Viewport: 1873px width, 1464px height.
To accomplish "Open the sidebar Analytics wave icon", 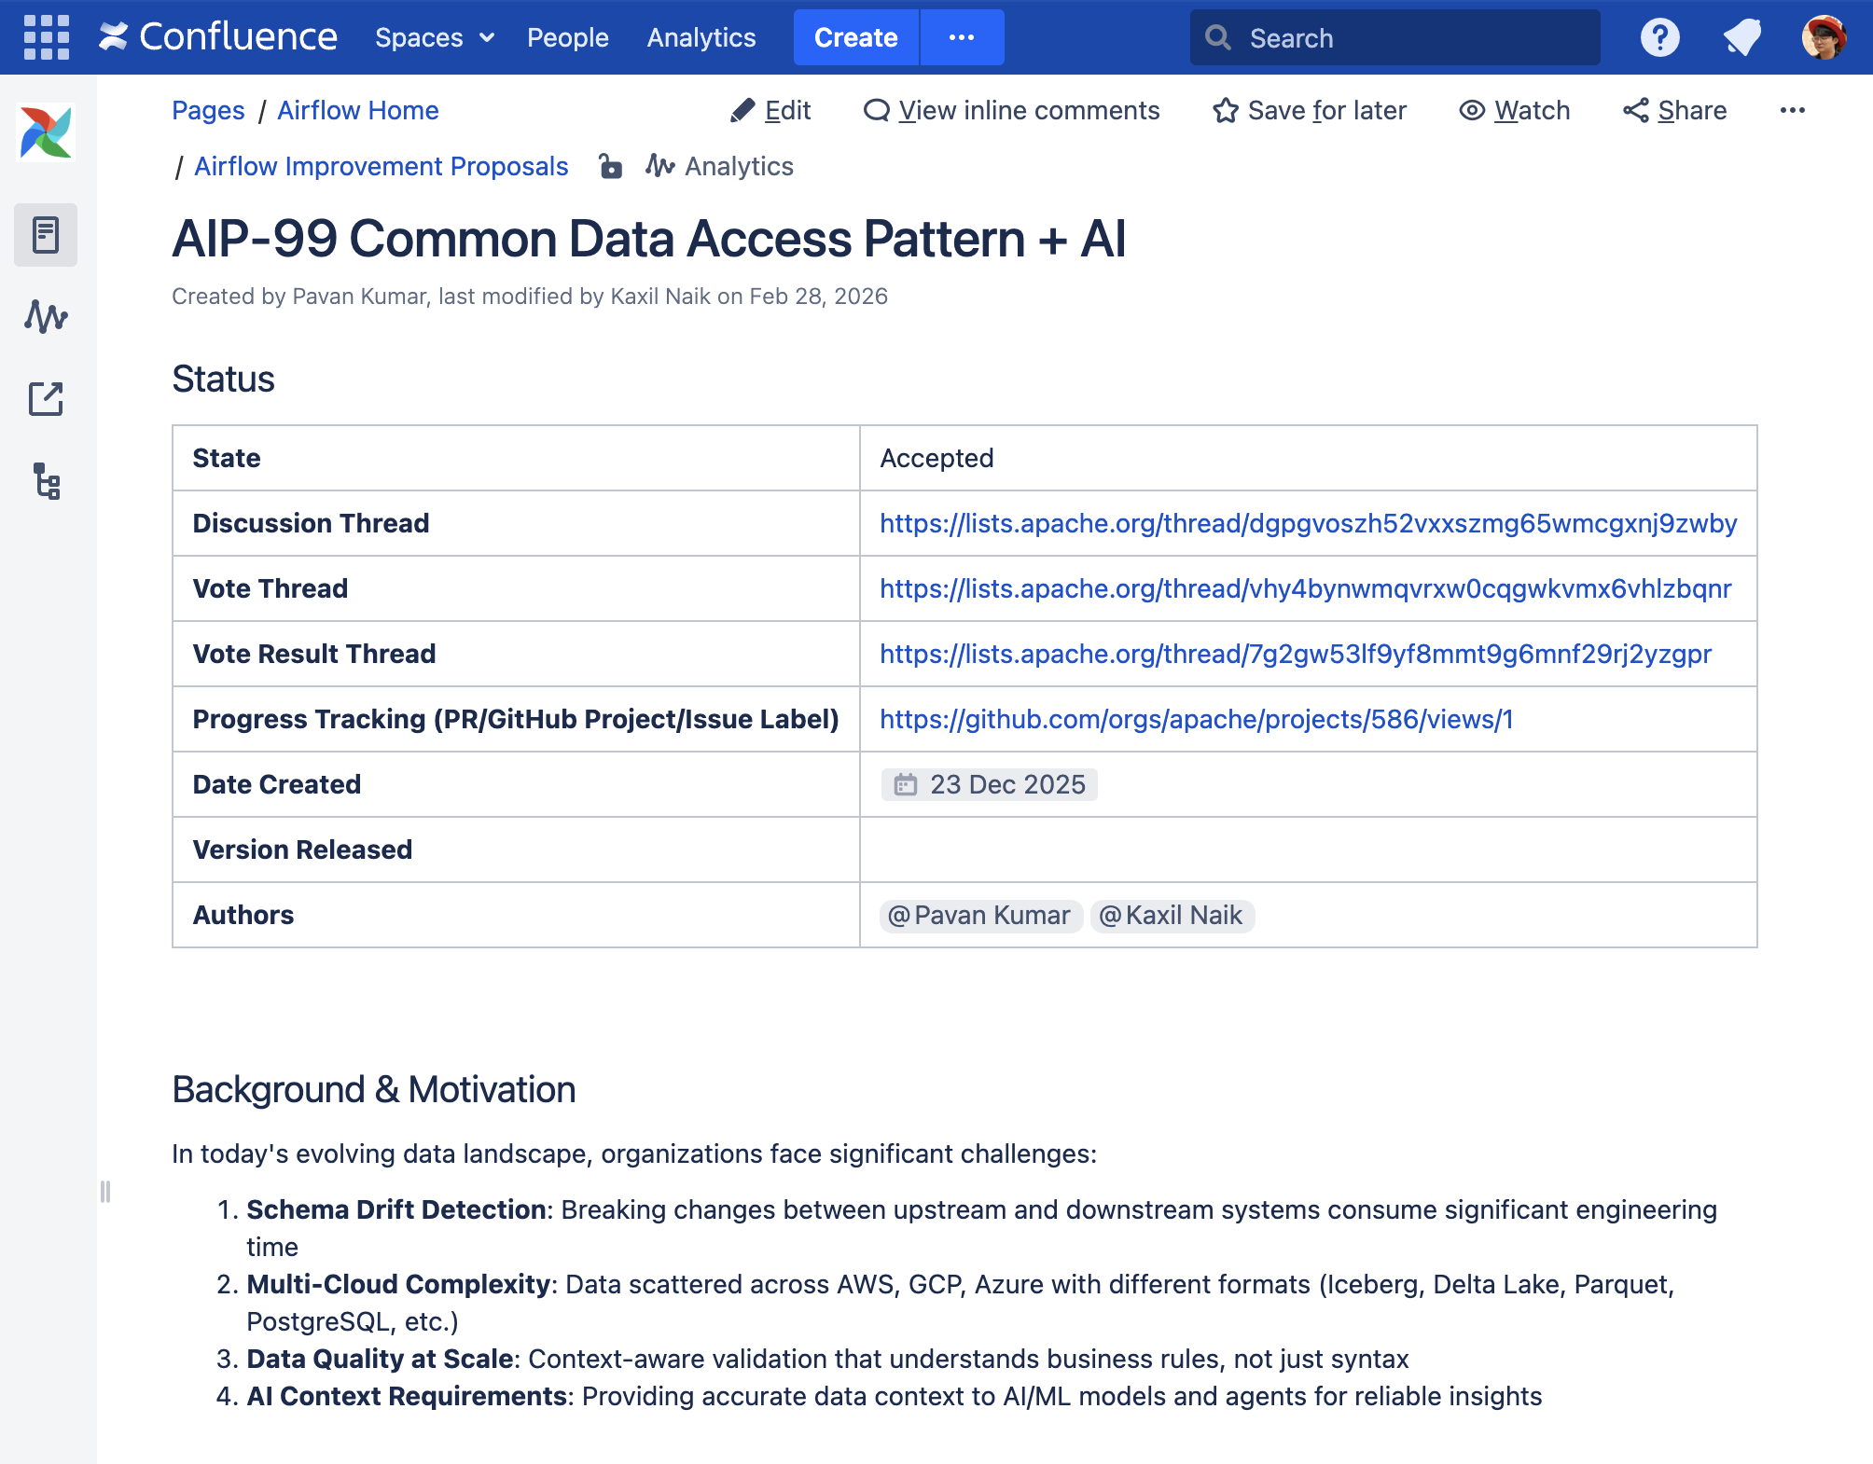I will [46, 316].
